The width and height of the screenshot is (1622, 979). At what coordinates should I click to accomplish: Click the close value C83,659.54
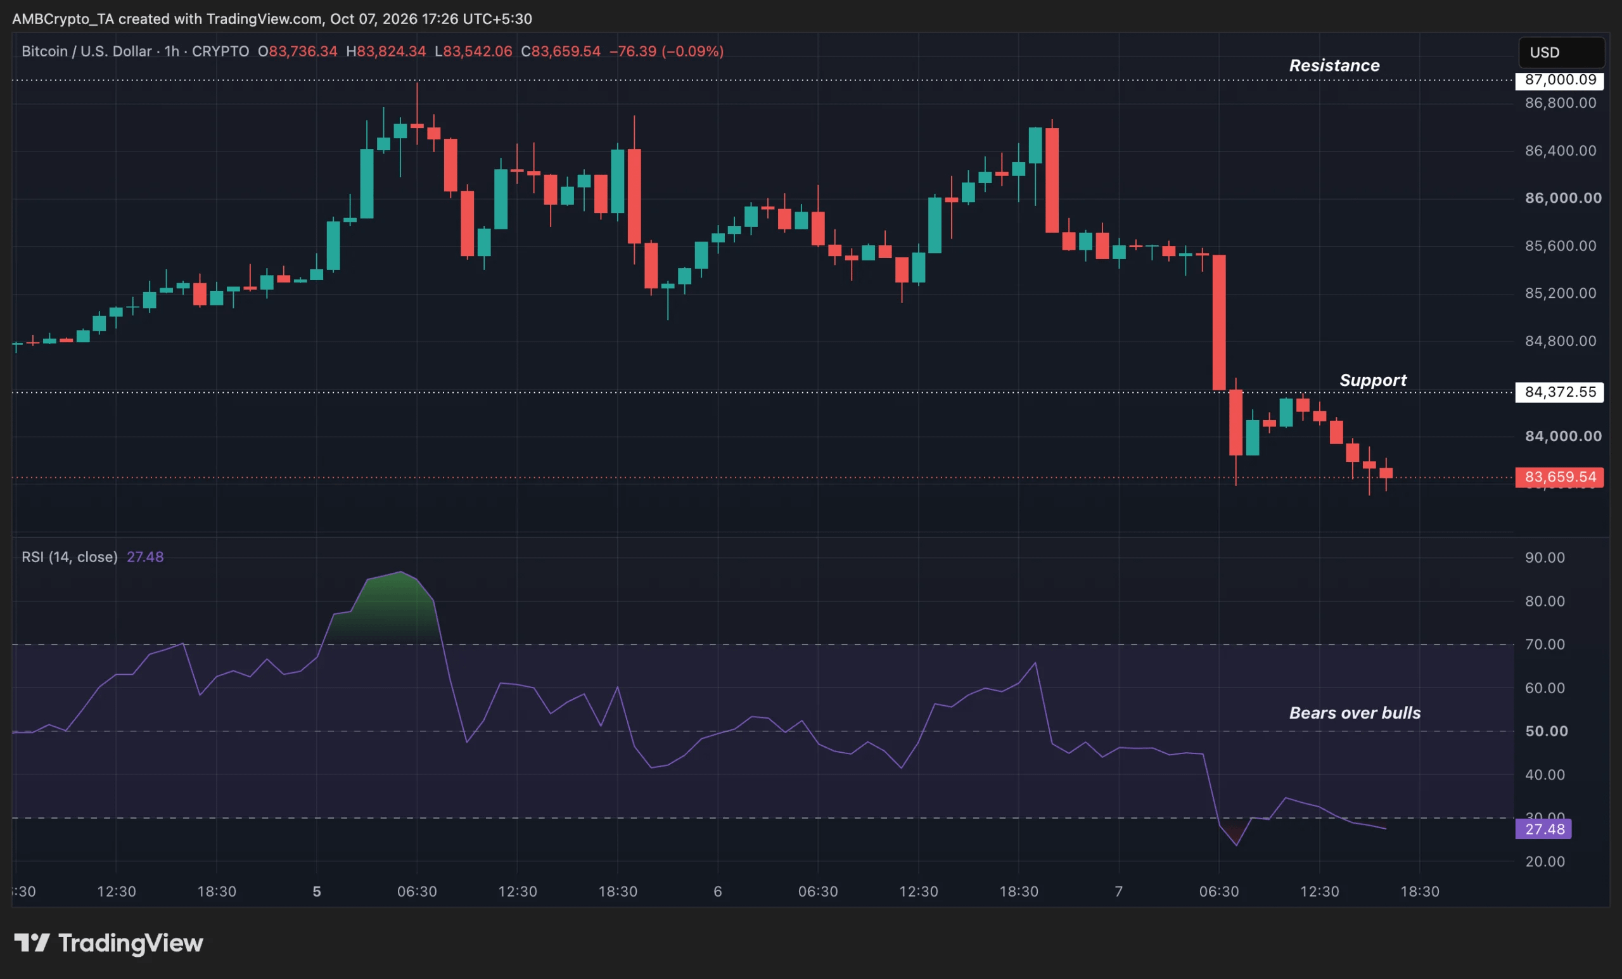pyautogui.click(x=561, y=51)
